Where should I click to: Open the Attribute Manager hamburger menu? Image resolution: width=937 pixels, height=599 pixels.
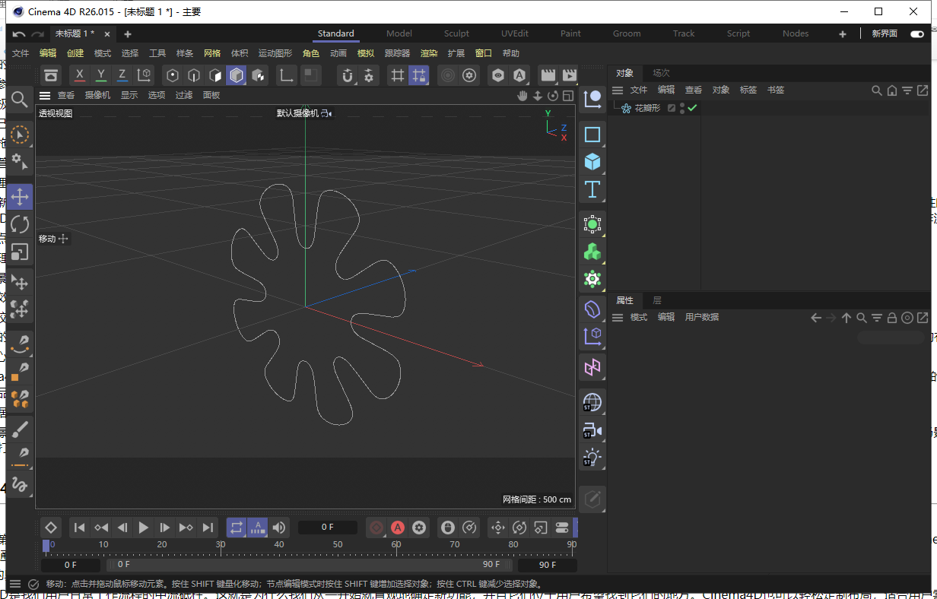618,317
